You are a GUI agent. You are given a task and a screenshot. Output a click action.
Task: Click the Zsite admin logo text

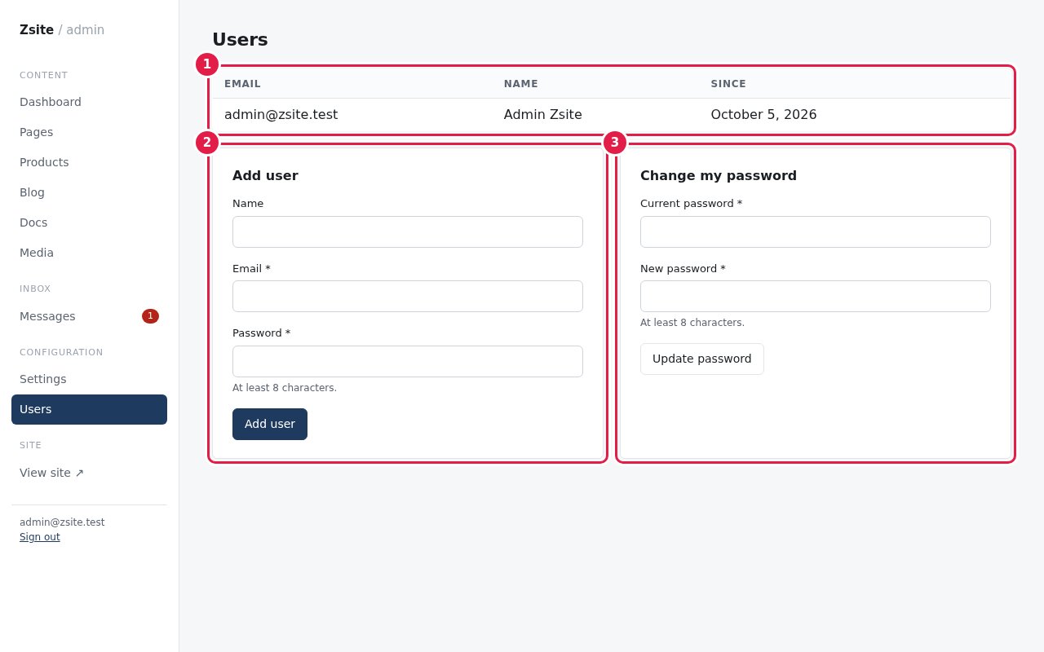point(62,30)
